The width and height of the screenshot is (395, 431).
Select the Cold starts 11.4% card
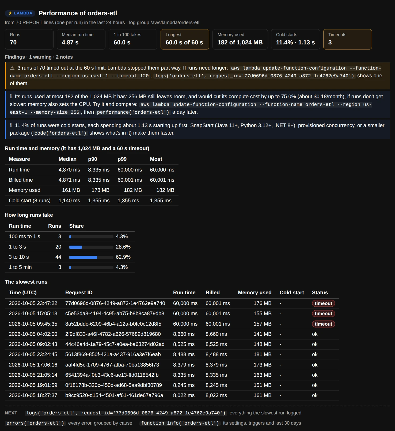coord(295,39)
